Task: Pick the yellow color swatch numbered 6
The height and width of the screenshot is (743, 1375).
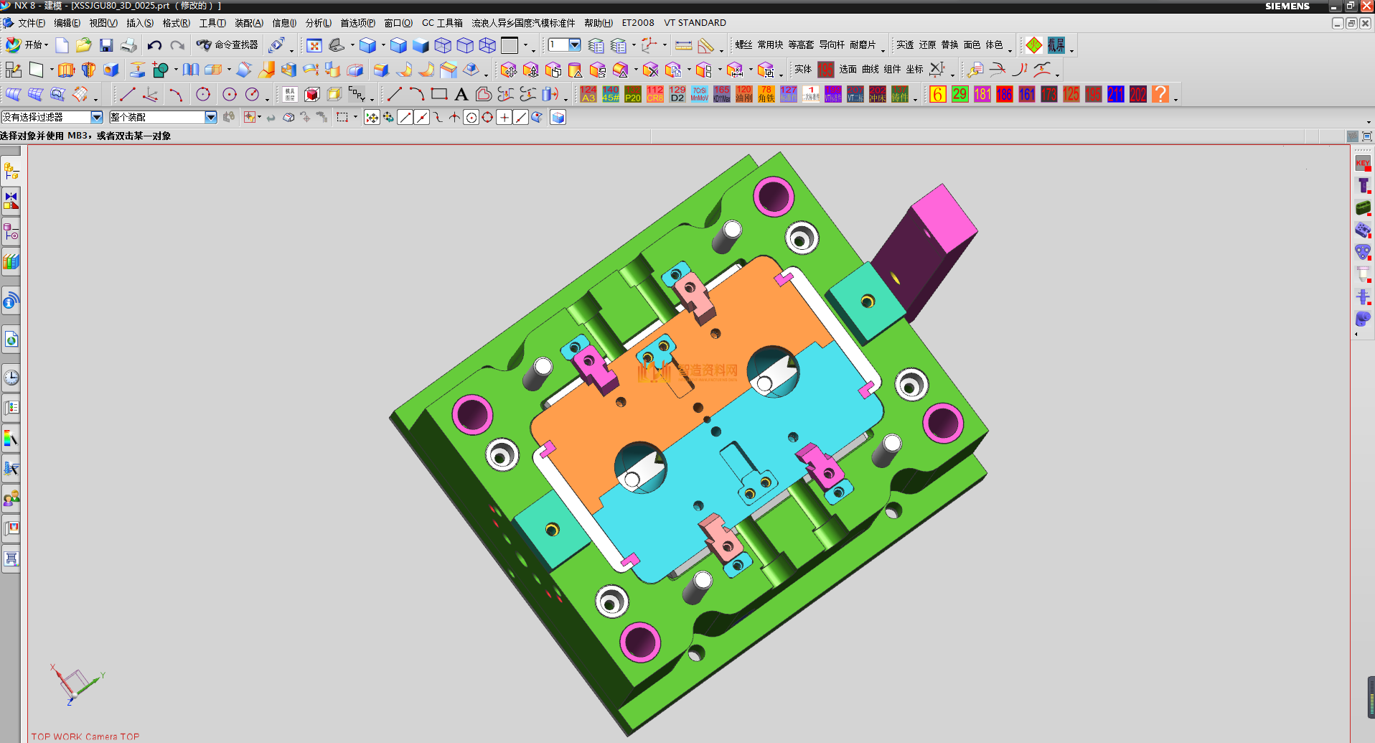Action: [x=937, y=94]
